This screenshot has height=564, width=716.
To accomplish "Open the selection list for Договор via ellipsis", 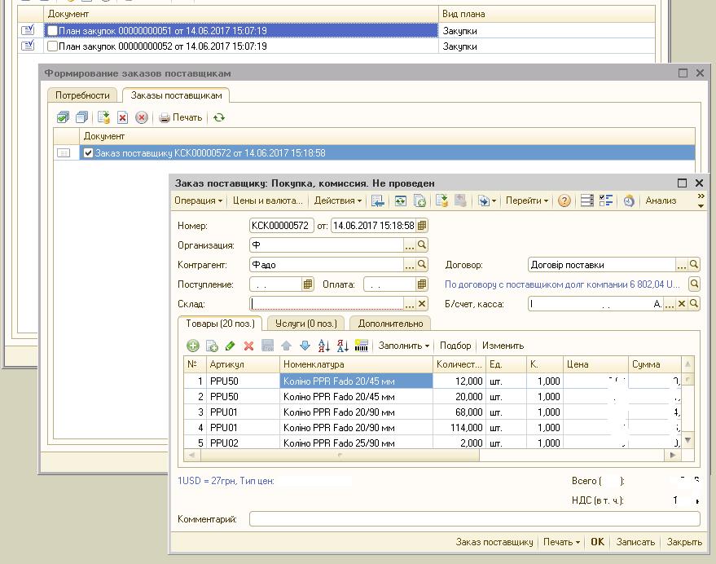I will (681, 265).
